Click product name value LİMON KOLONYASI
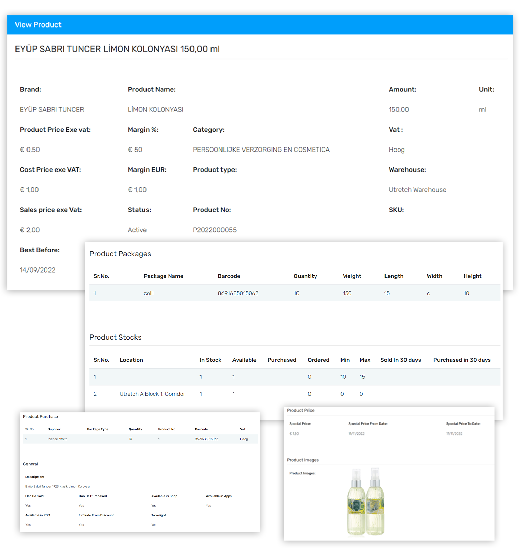 point(155,110)
